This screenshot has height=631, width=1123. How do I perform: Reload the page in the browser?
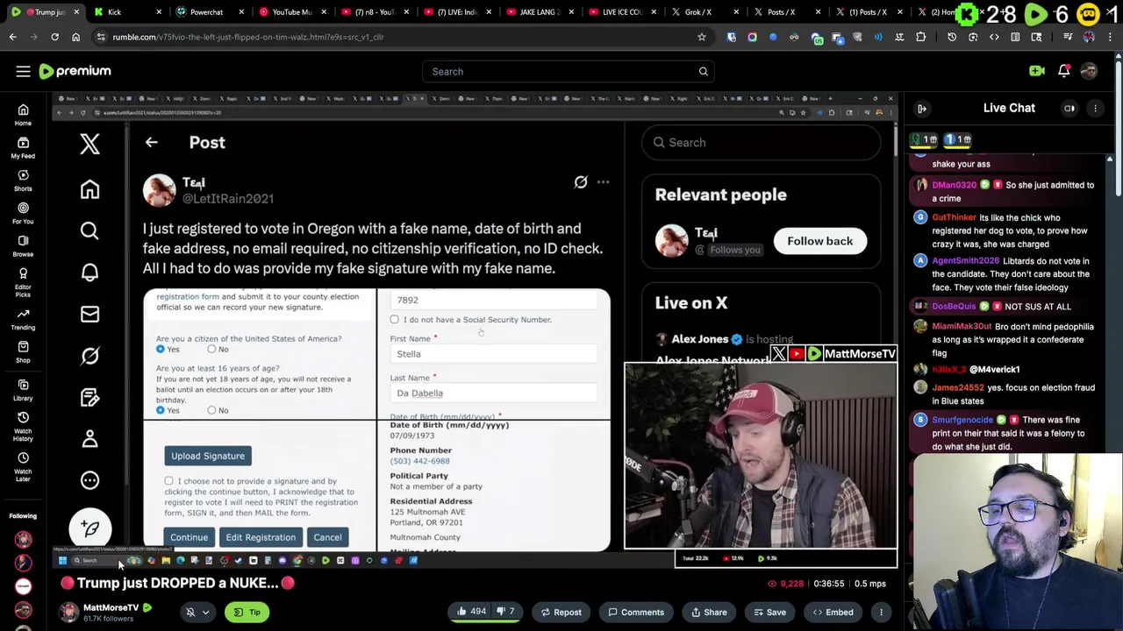pyautogui.click(x=54, y=37)
